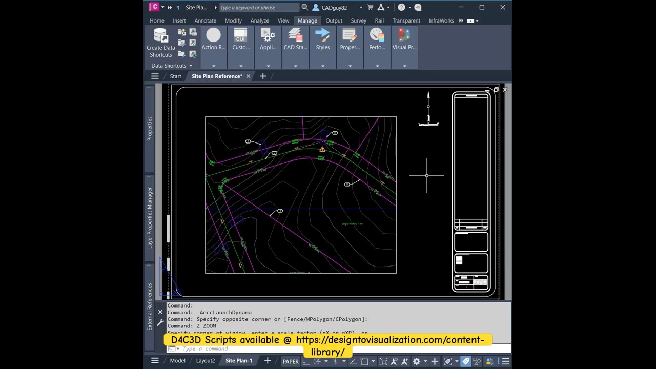The width and height of the screenshot is (656, 369).
Task: Open the status bar Workspace Switching gear
Action: tap(416, 361)
